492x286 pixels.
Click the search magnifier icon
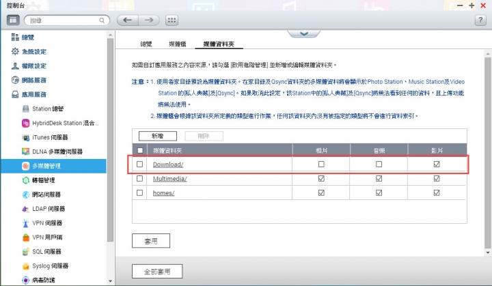[102, 20]
